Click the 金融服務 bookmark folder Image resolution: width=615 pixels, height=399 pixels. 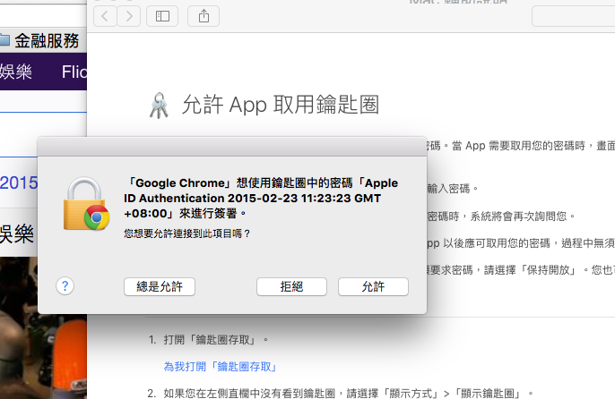pyautogui.click(x=39, y=41)
